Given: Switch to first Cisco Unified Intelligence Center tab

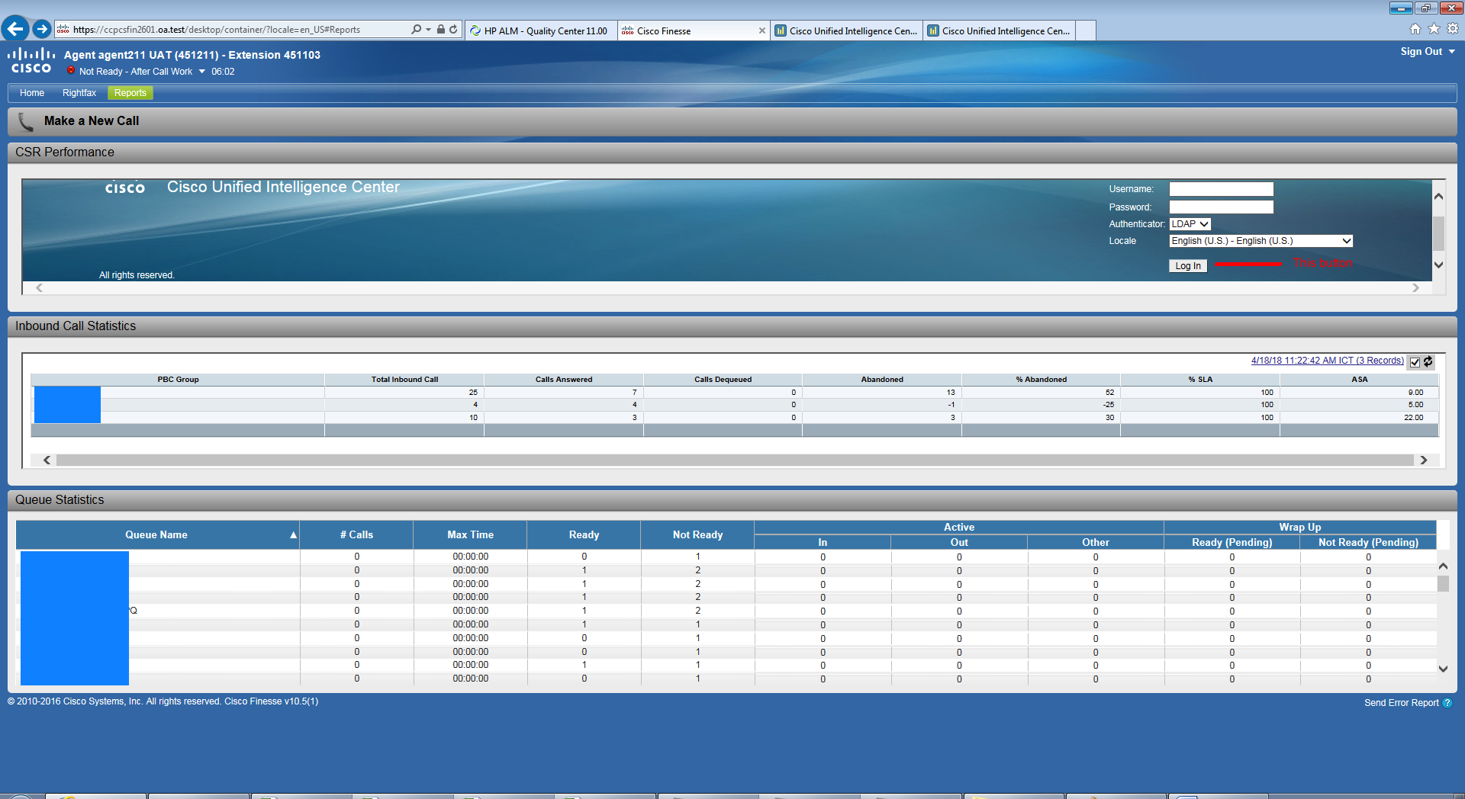Looking at the screenshot, I should pos(845,30).
